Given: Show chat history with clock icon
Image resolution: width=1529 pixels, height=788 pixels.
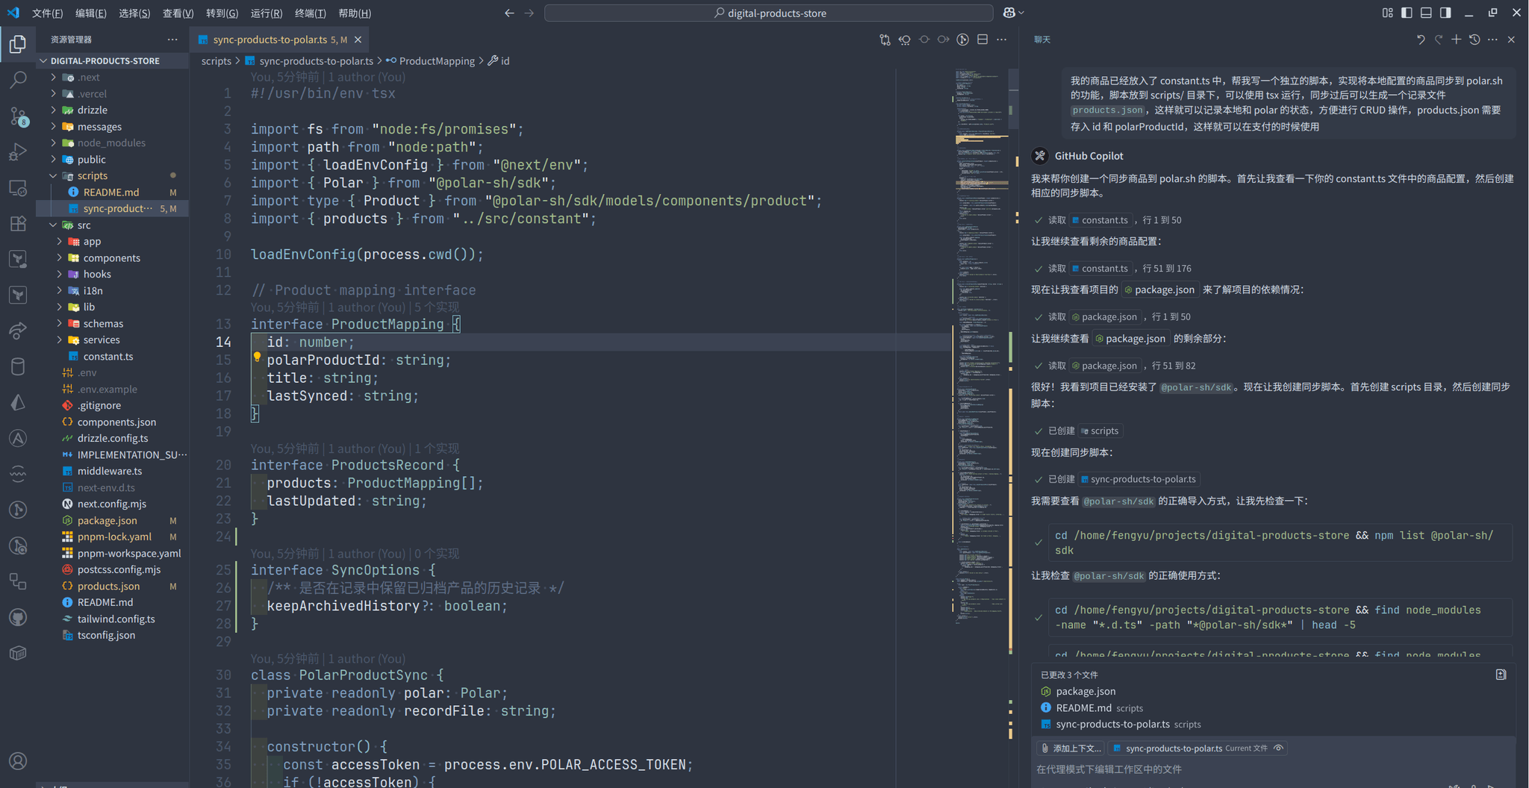Looking at the screenshot, I should (x=1474, y=40).
